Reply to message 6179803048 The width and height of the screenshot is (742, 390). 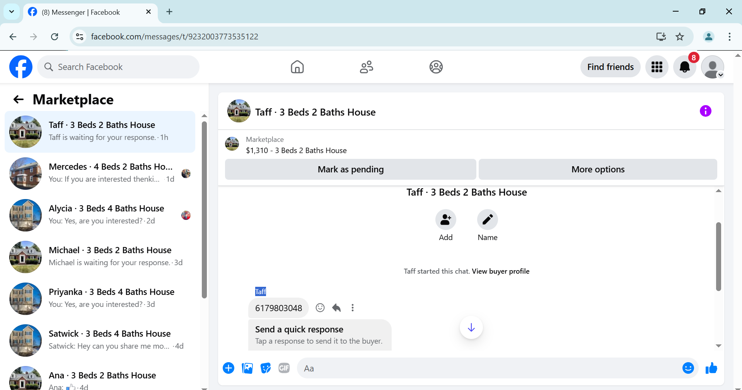click(336, 308)
